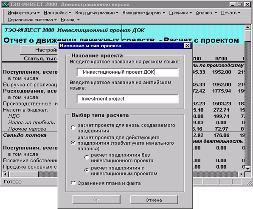The height and width of the screenshot is (209, 253).
Task: Click the Отмена button
Action: [x=154, y=200]
